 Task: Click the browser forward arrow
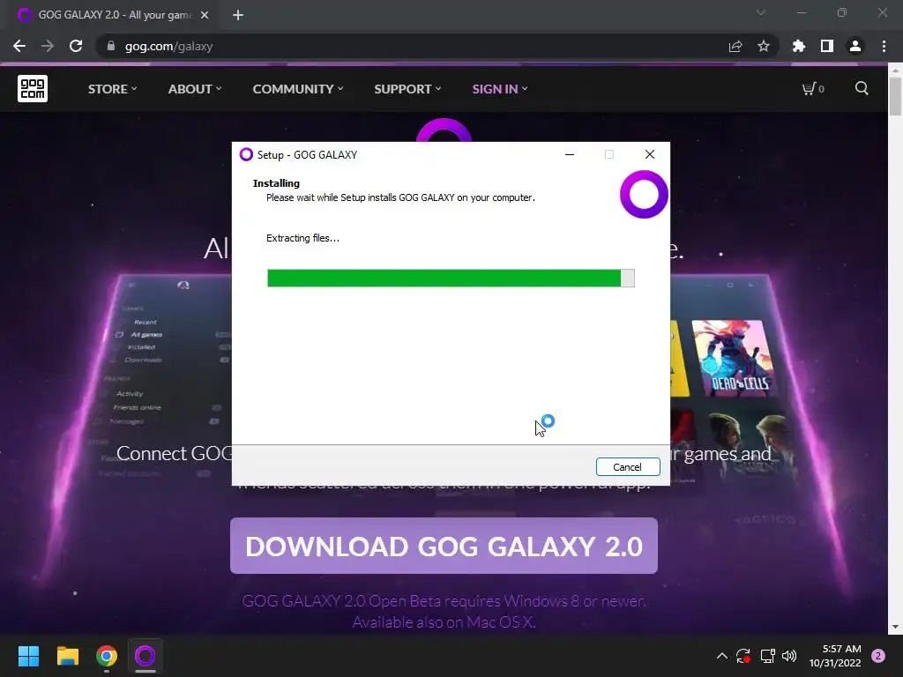click(x=48, y=46)
